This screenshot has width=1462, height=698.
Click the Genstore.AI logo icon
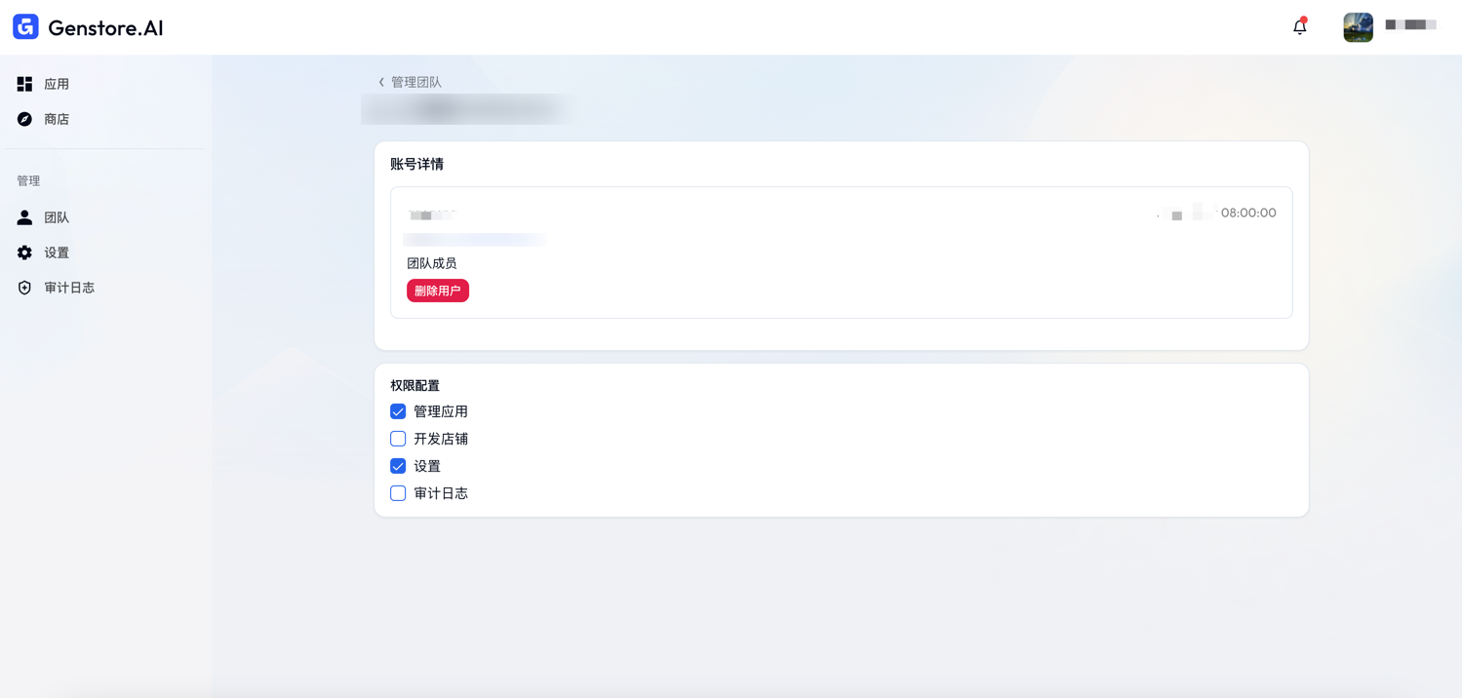pos(25,27)
